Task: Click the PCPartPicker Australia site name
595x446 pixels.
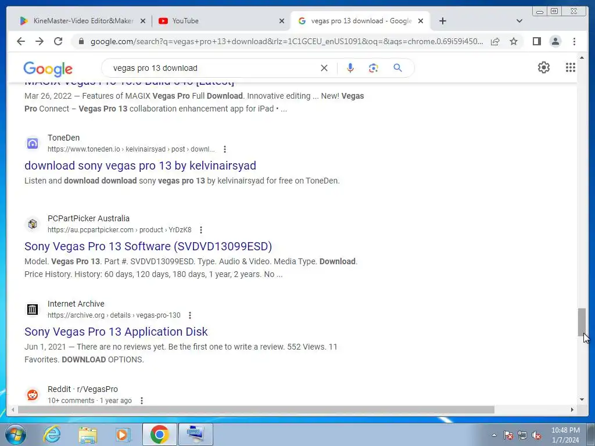Action: click(88, 218)
